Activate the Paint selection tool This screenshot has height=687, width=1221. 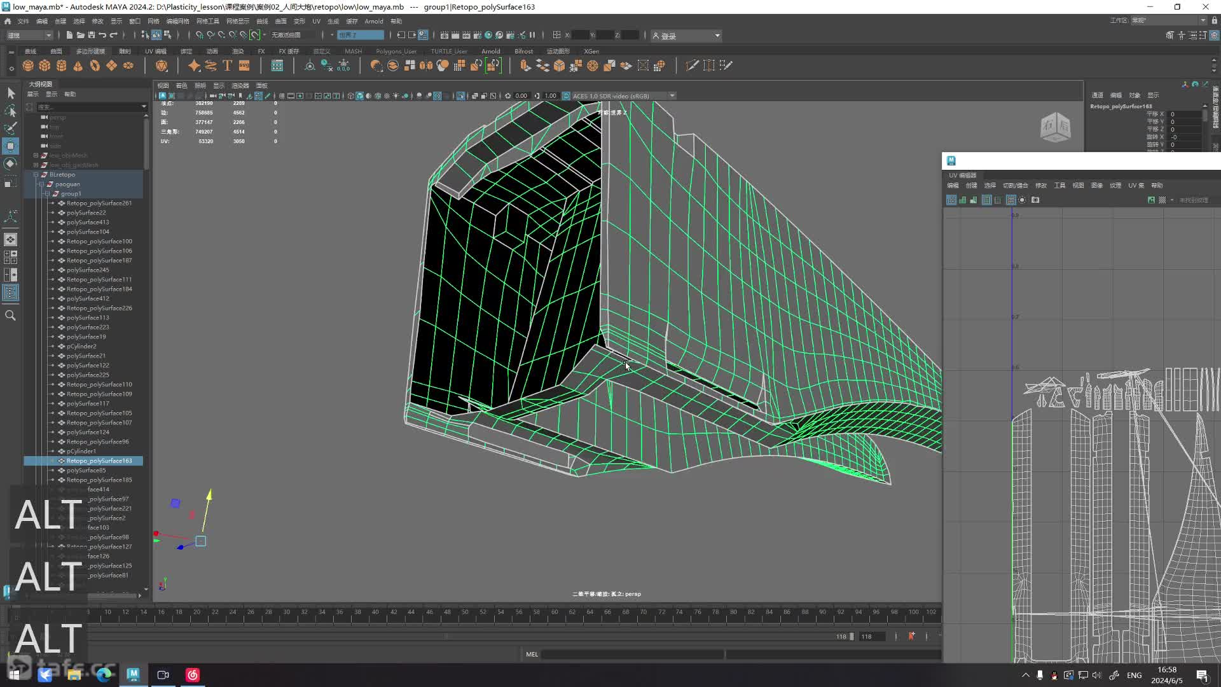click(x=11, y=128)
